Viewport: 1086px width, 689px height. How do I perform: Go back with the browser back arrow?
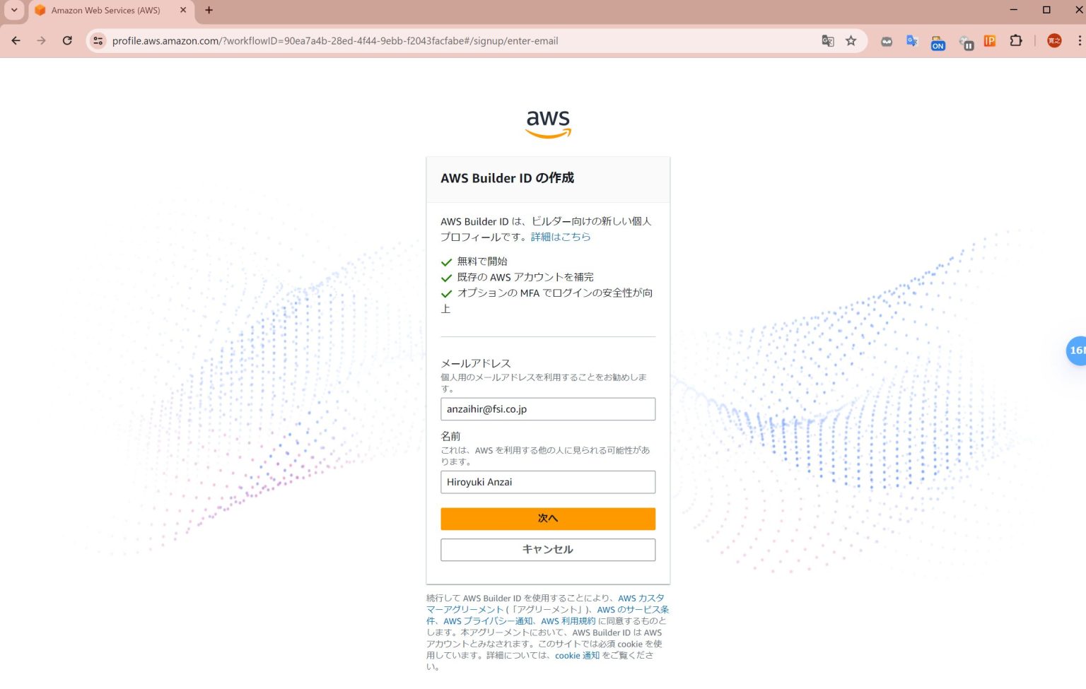pyautogui.click(x=16, y=40)
